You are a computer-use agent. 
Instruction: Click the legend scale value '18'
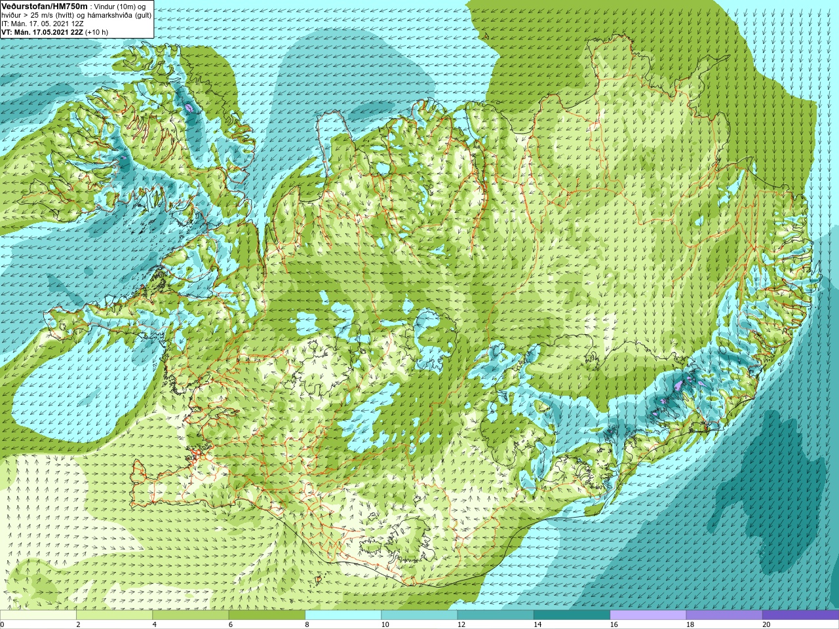coord(690,624)
